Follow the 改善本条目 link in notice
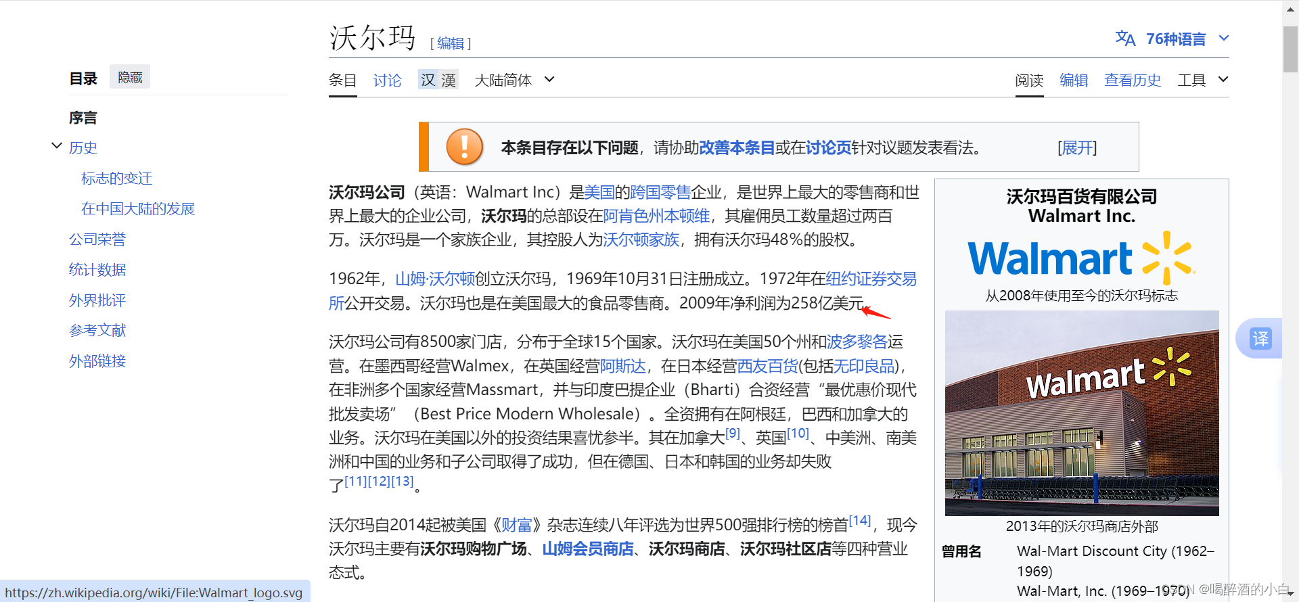 coord(737,147)
